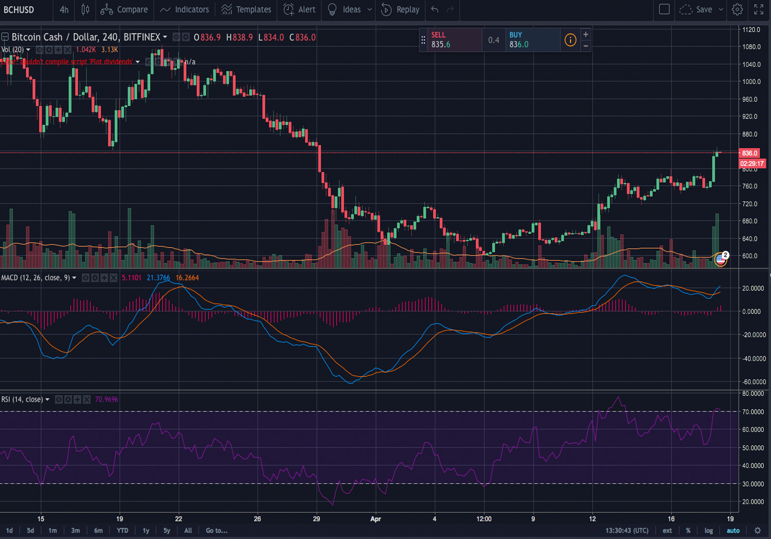Select the 5d date range
The image size is (771, 539).
30,530
